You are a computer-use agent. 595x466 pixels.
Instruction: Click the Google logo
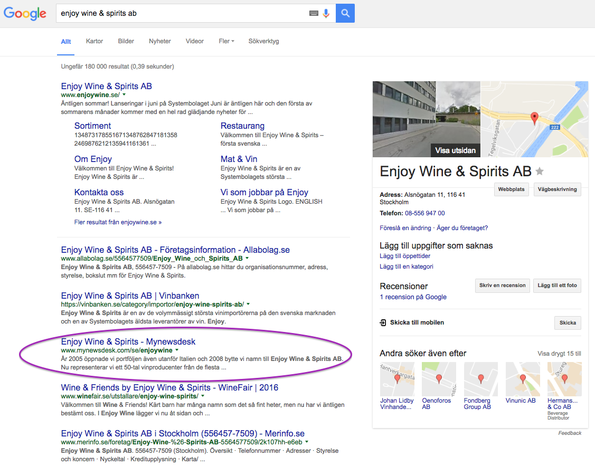[25, 13]
